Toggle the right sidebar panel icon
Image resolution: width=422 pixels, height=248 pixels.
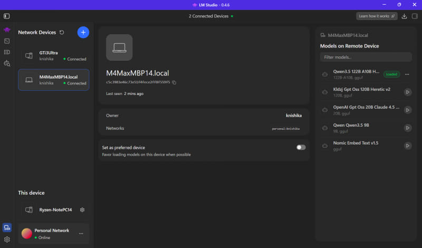pyautogui.click(x=415, y=16)
